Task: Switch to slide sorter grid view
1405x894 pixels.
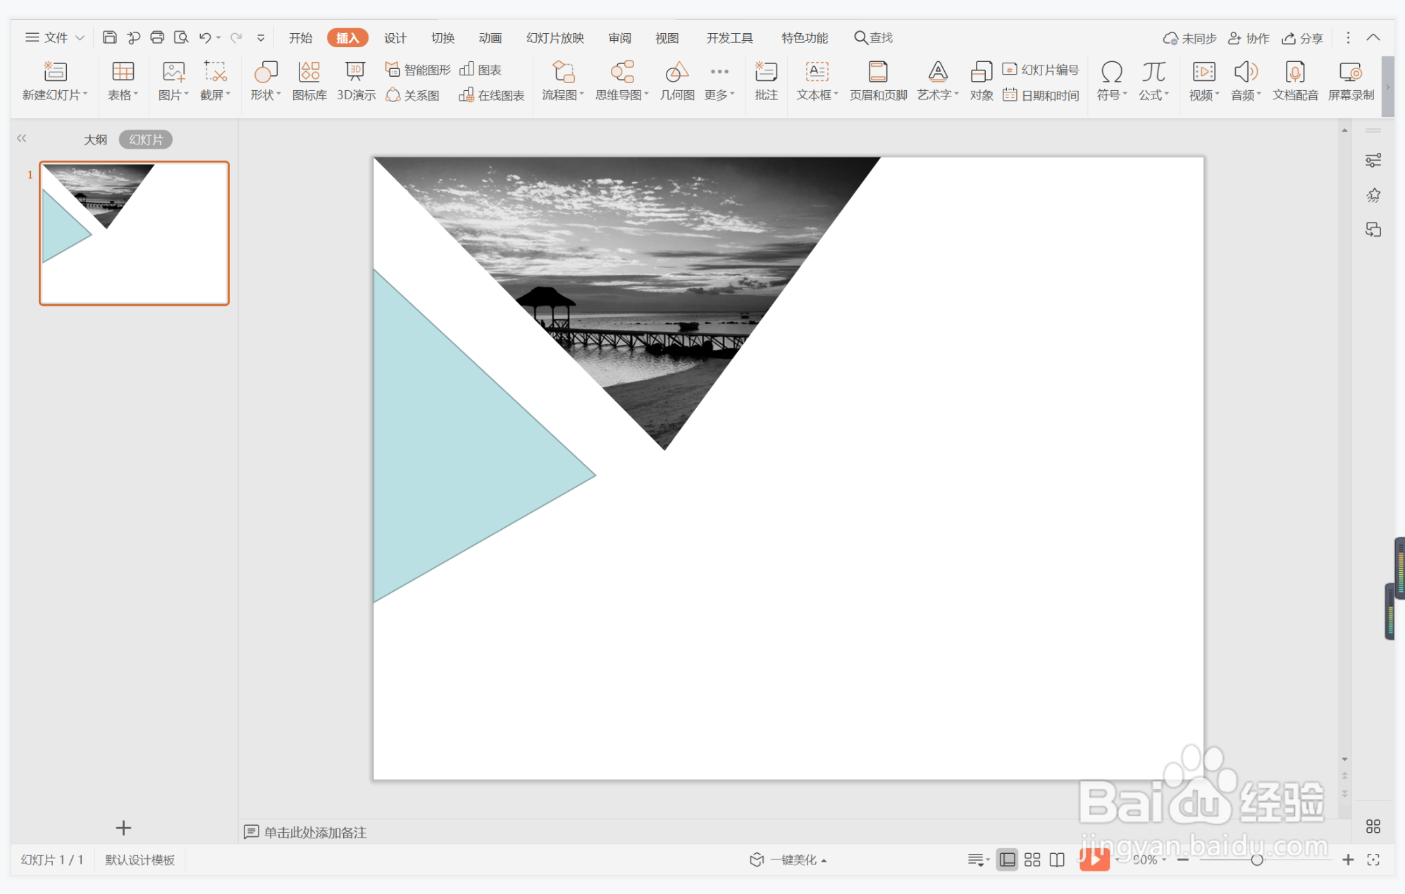Action: click(1032, 859)
